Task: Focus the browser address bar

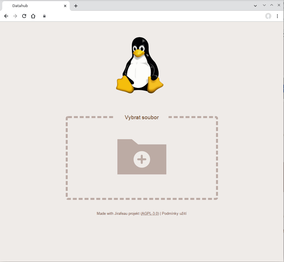Action: point(152,16)
